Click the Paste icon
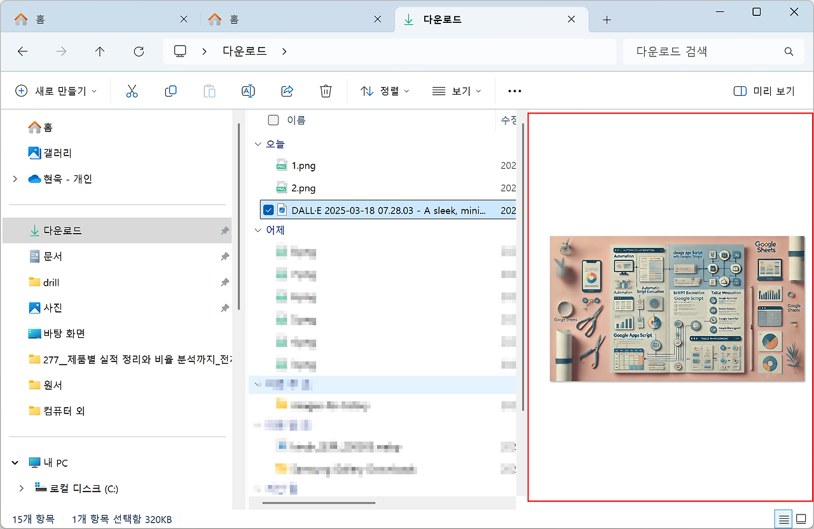 click(x=209, y=91)
